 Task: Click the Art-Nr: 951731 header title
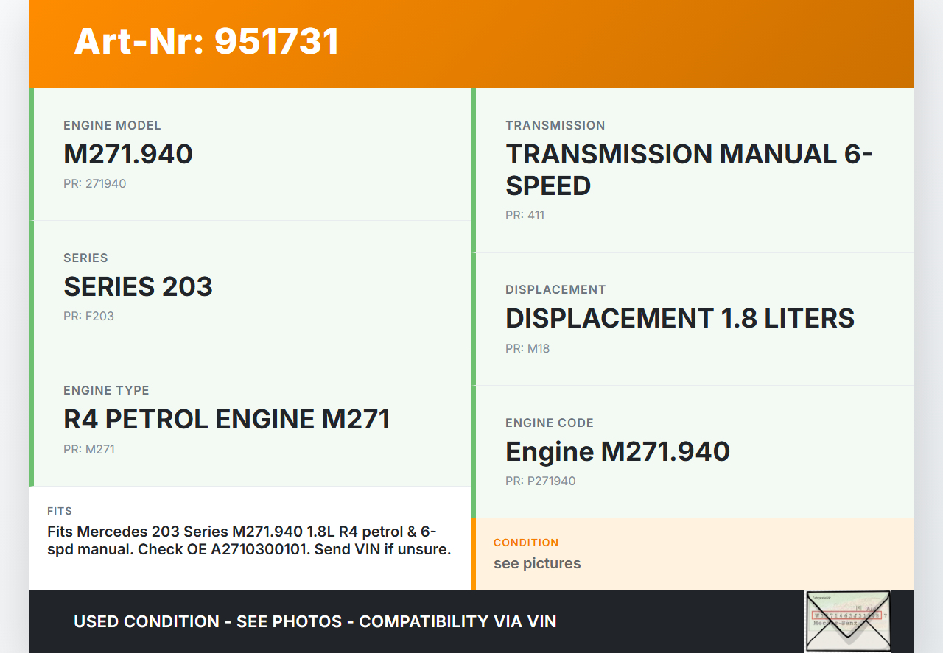coord(206,41)
